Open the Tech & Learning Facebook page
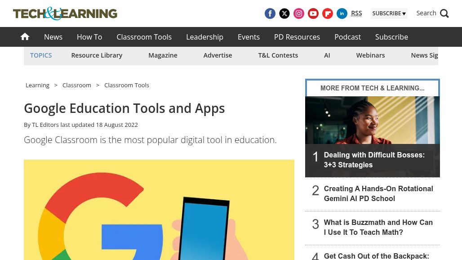 pos(270,13)
